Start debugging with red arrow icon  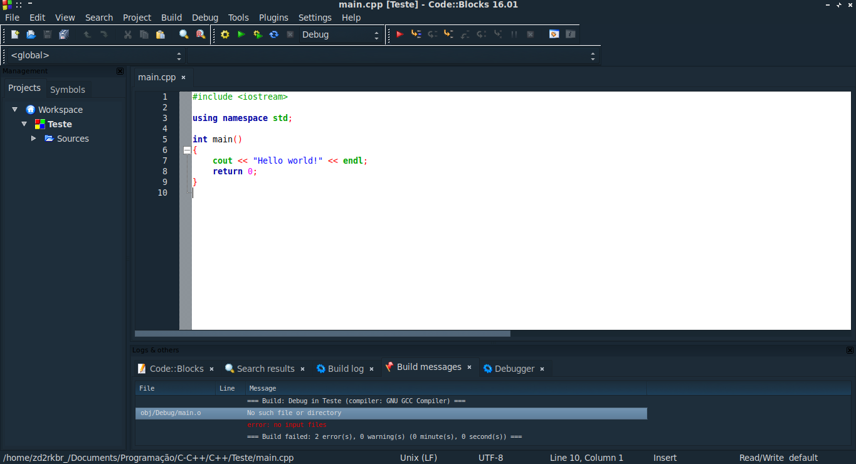399,34
